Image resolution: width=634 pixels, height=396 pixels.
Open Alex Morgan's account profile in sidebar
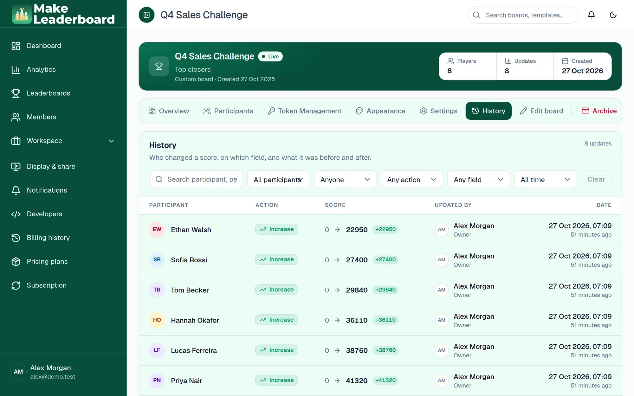coord(63,372)
